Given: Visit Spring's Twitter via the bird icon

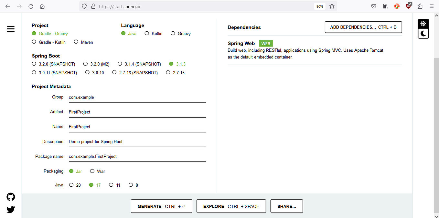Looking at the screenshot, I should [x=11, y=210].
